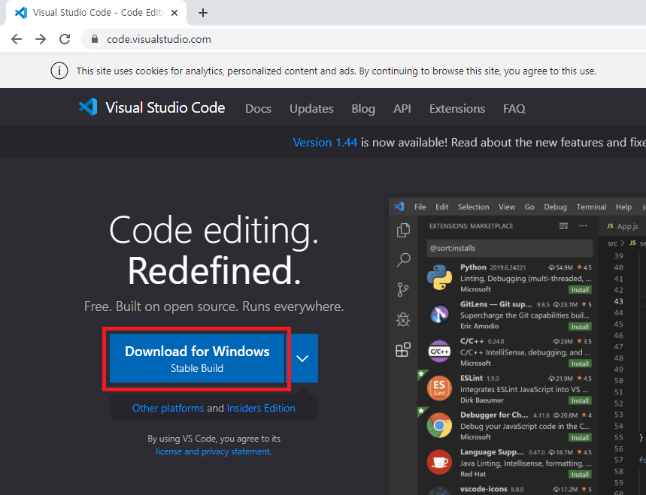Open the Terminal menu in the editor
Image resolution: width=646 pixels, height=495 pixels.
(x=591, y=207)
